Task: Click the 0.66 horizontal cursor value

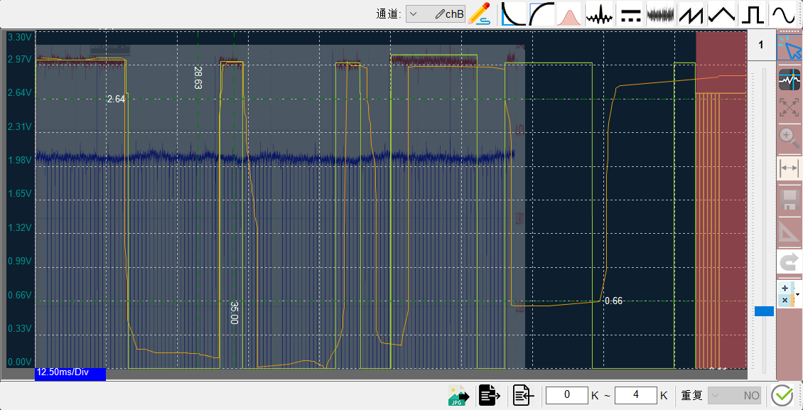Action: tap(613, 301)
